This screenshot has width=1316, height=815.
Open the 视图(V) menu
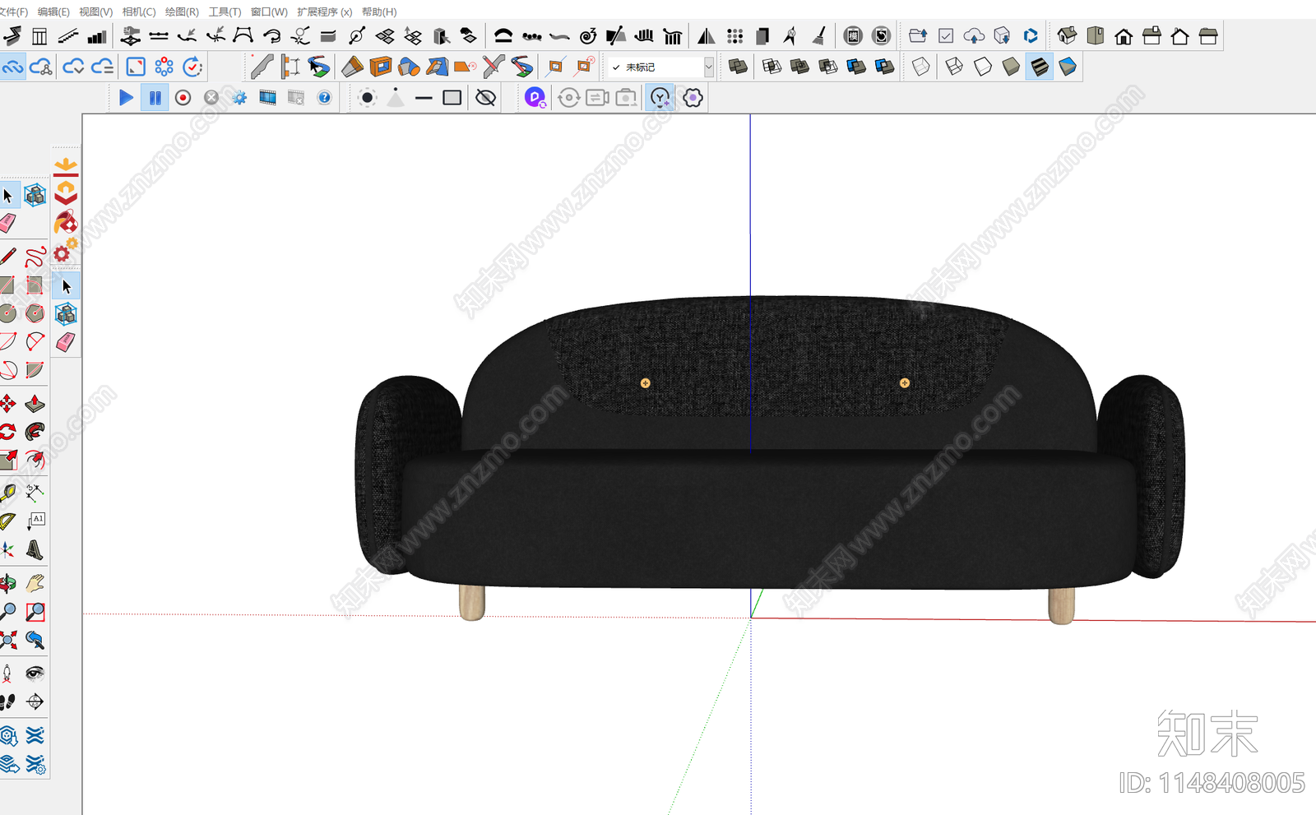click(95, 12)
